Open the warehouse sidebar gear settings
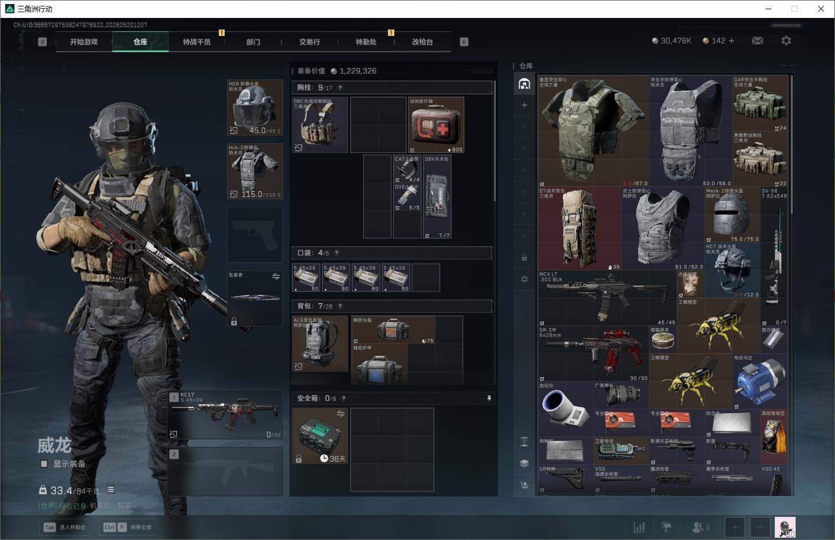The image size is (835, 540). click(524, 279)
